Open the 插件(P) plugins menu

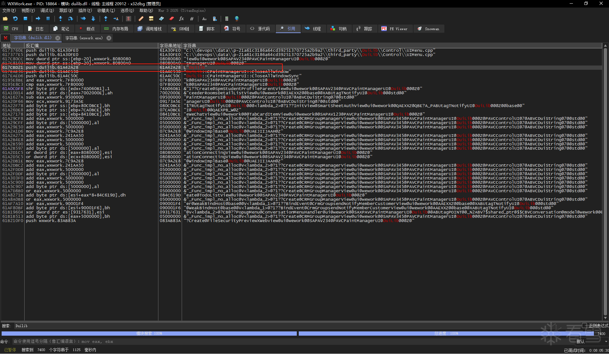(85, 10)
